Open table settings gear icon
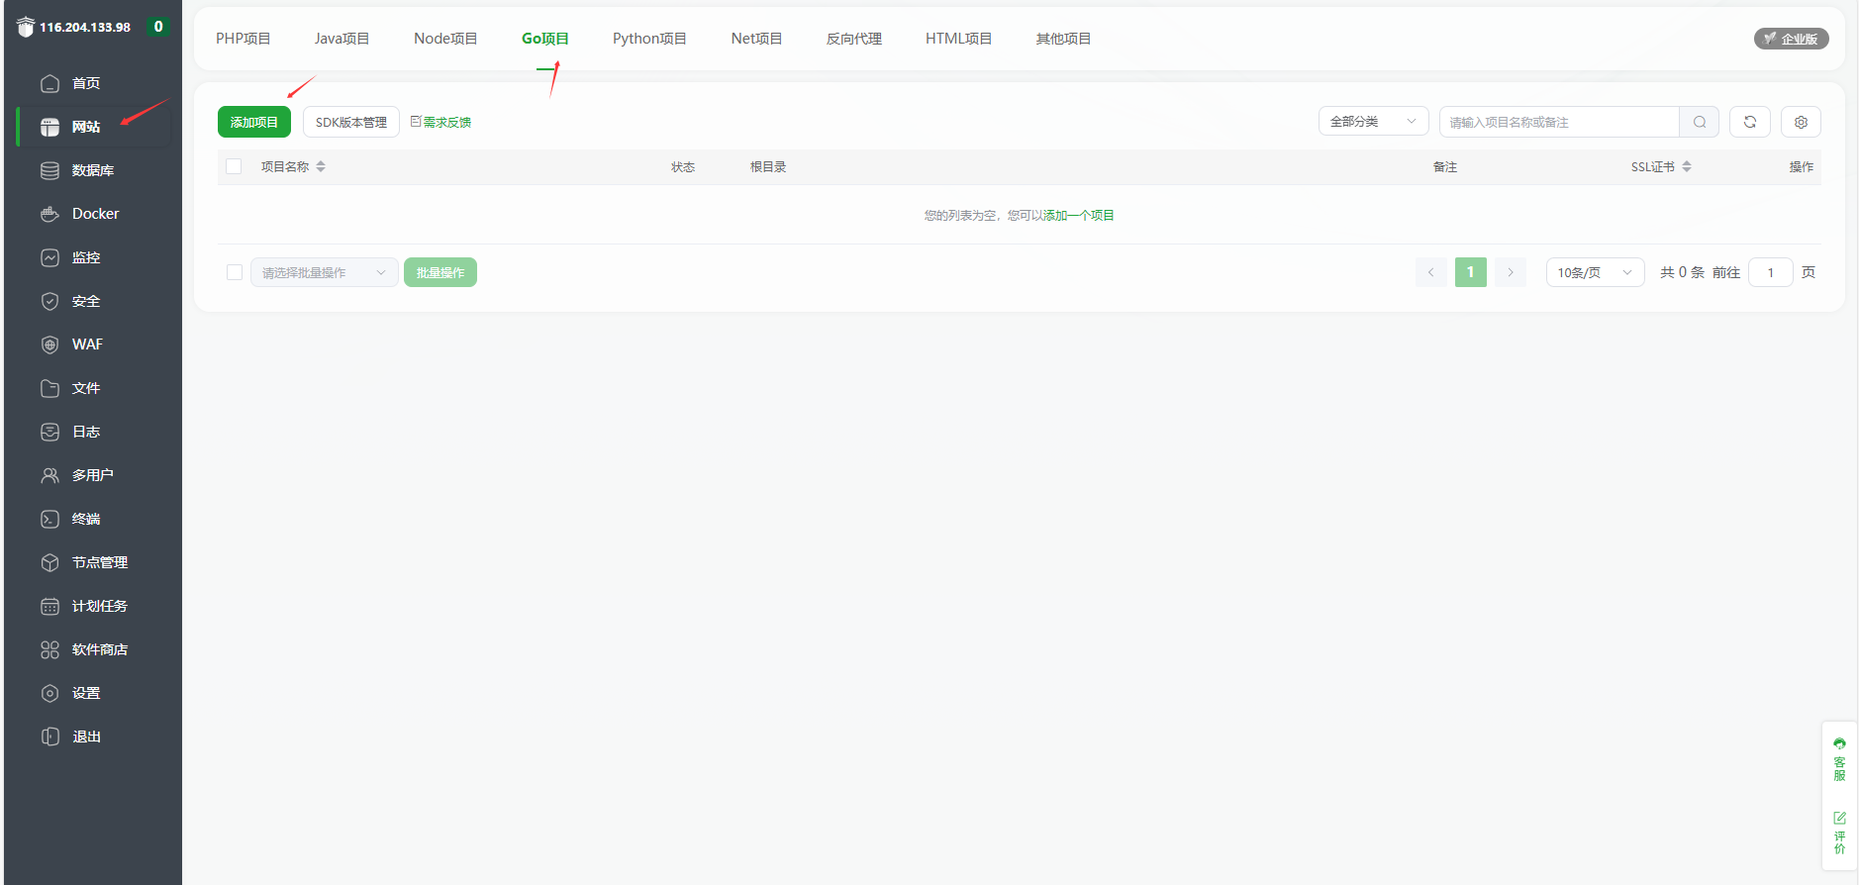This screenshot has width=1859, height=885. (x=1801, y=122)
